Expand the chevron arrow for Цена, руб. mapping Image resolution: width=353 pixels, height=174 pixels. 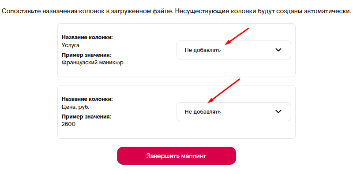[278, 111]
